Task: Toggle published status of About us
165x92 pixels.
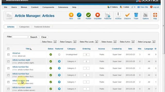Action: click(x=51, y=54)
